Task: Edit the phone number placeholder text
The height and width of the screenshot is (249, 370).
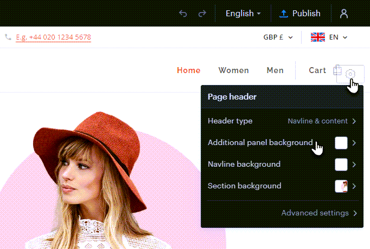Action: pos(53,37)
